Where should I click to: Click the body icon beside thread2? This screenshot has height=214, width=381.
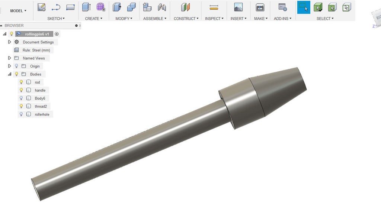pos(28,106)
